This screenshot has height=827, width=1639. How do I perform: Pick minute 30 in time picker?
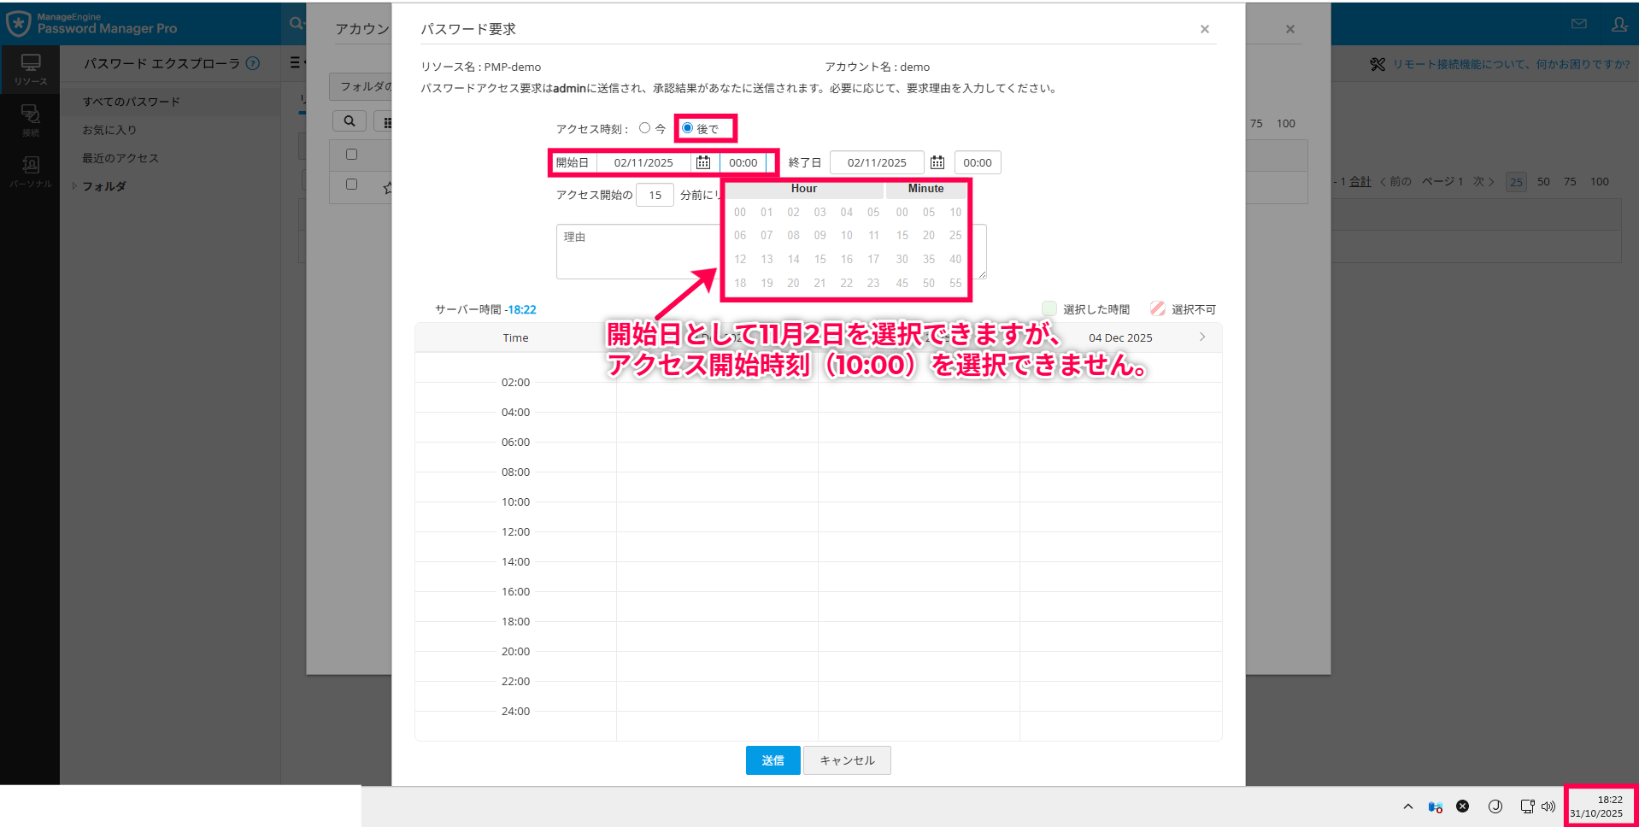coord(902,259)
